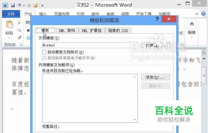
Task: Select the Format Painter brush icon
Action: (19, 37)
